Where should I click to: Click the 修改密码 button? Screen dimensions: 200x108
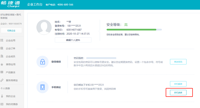(178, 62)
